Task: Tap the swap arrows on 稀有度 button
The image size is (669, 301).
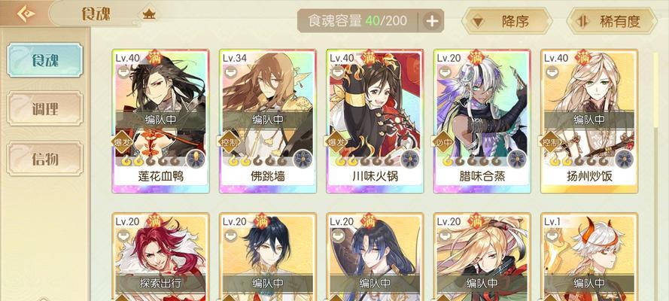Action: (582, 21)
